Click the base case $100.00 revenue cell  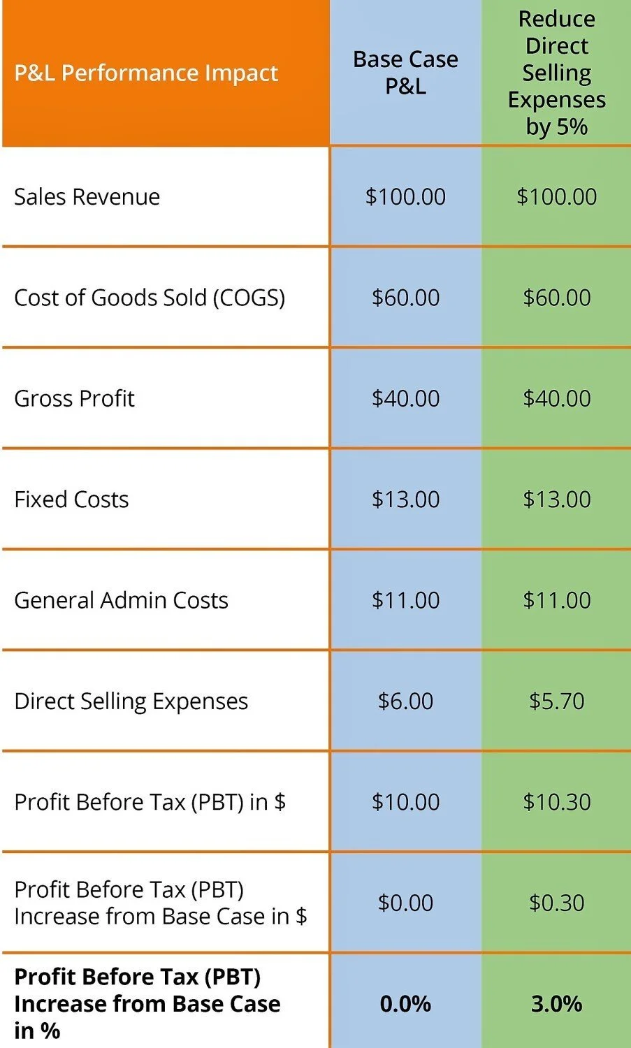pyautogui.click(x=405, y=196)
